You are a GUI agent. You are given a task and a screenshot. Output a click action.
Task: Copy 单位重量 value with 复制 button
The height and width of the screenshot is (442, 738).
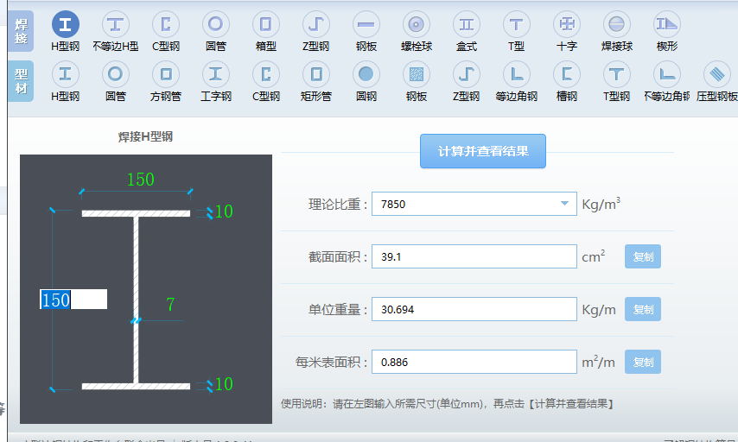[x=643, y=309]
